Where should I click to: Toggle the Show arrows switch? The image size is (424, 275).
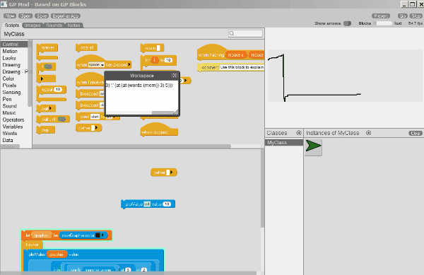347,23
